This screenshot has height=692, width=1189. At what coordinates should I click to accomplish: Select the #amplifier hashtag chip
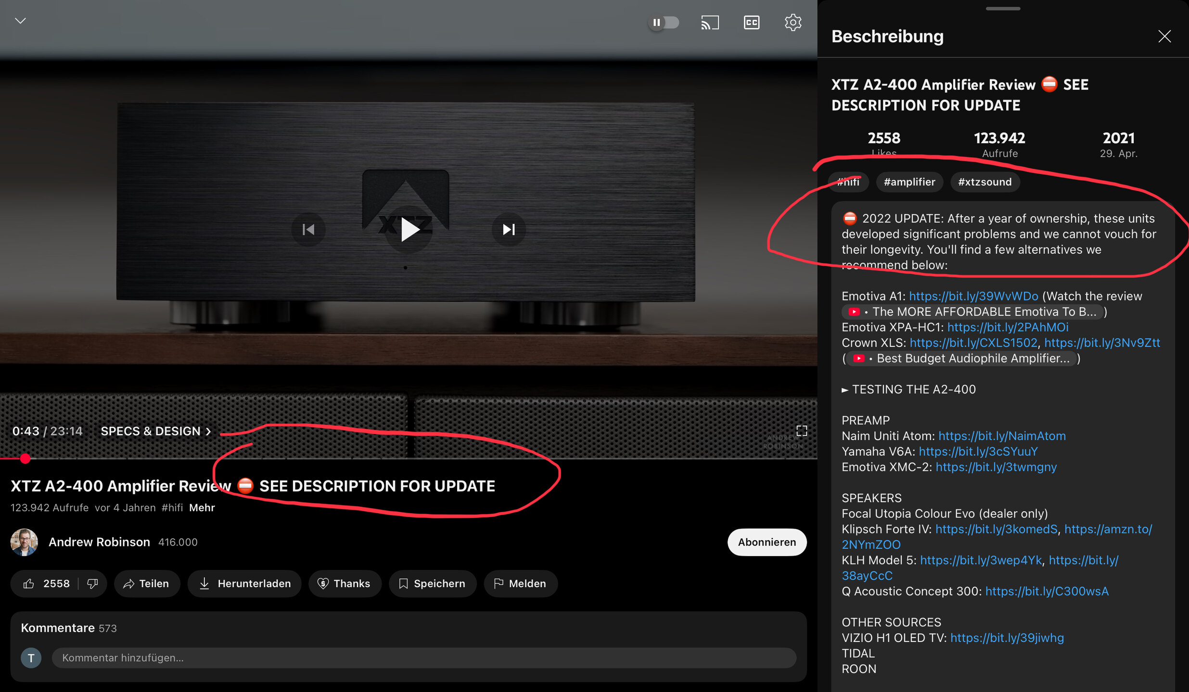tap(909, 182)
